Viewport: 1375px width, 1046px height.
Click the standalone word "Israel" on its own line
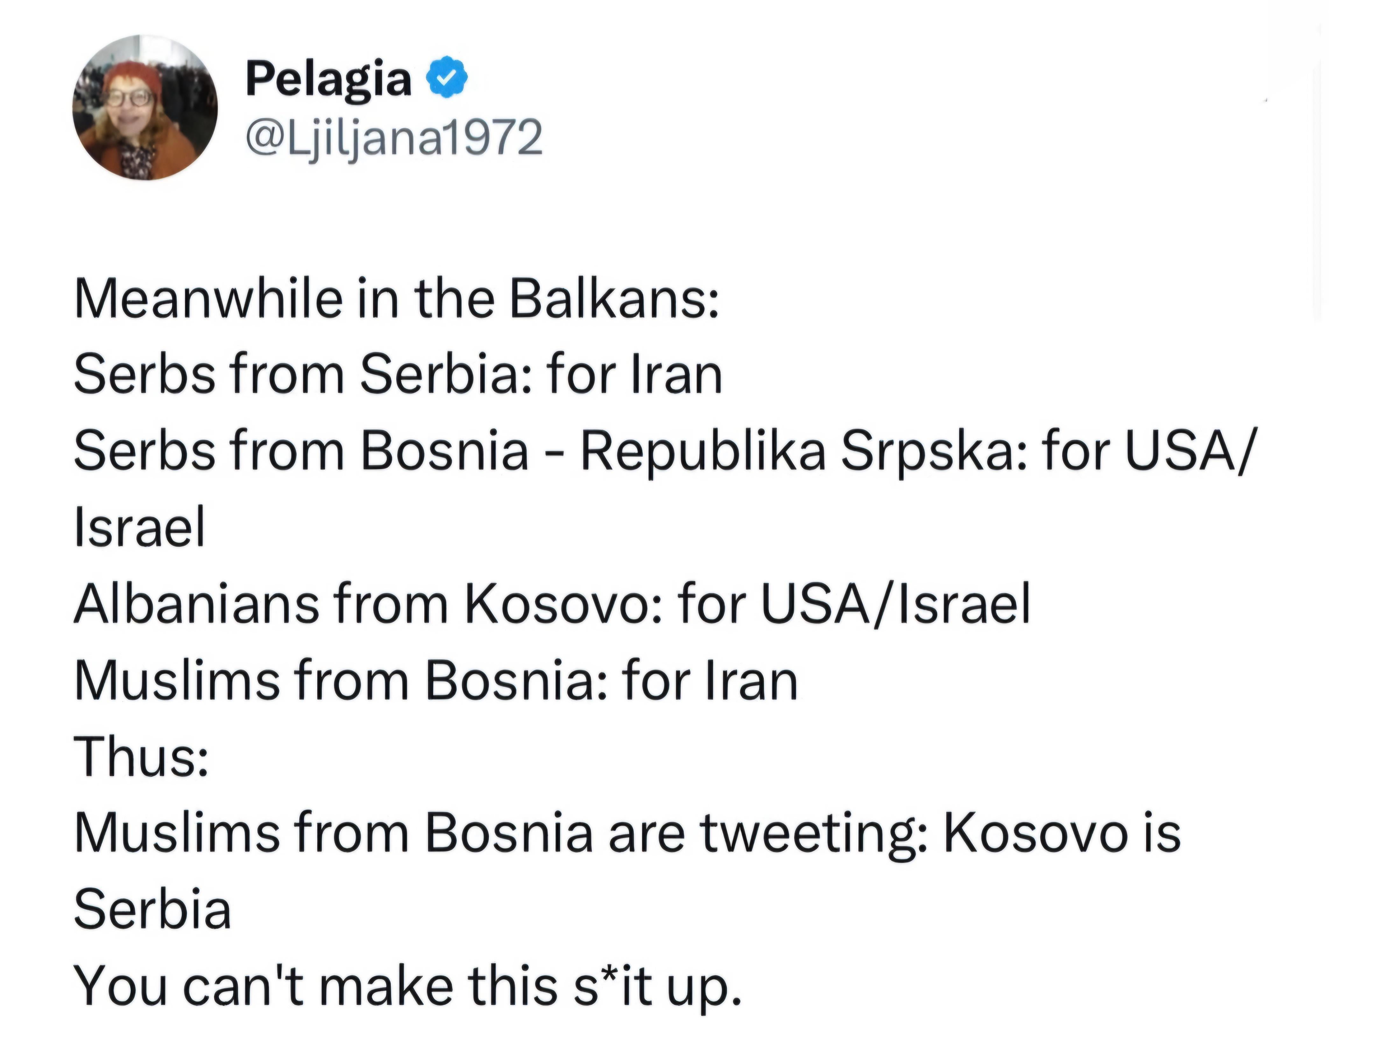pos(139,527)
